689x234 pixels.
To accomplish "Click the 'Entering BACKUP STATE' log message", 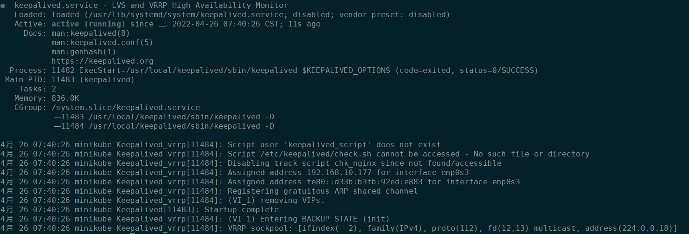I will point(325,219).
